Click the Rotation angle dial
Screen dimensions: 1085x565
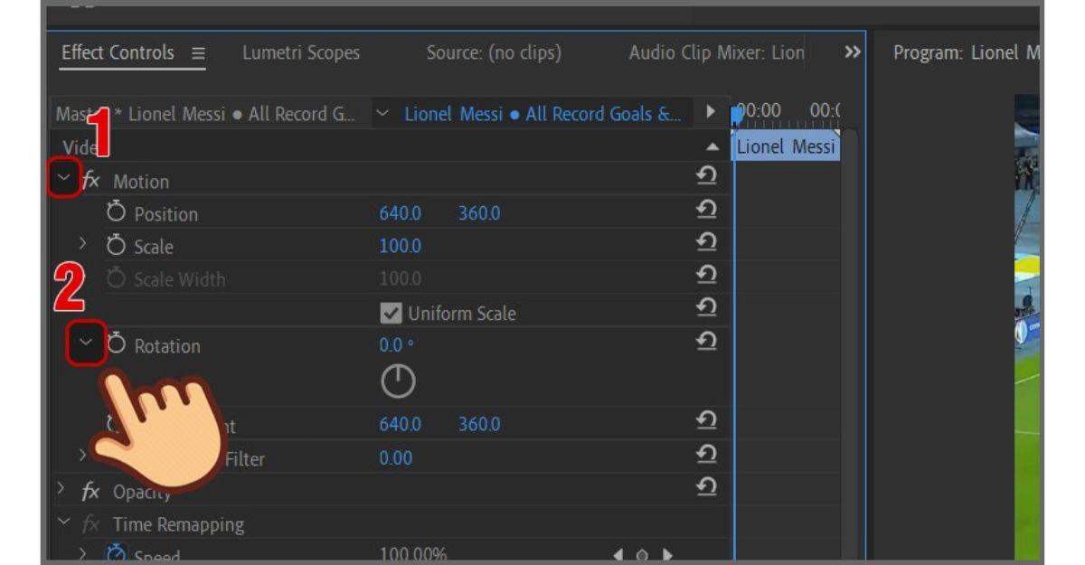[x=398, y=381]
